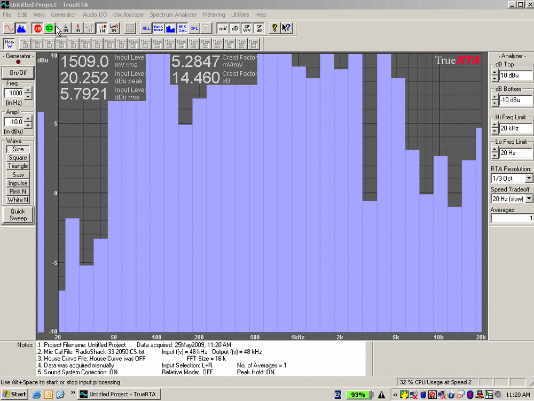
Task: Increase generator frequency with up arrow
Action: point(28,90)
